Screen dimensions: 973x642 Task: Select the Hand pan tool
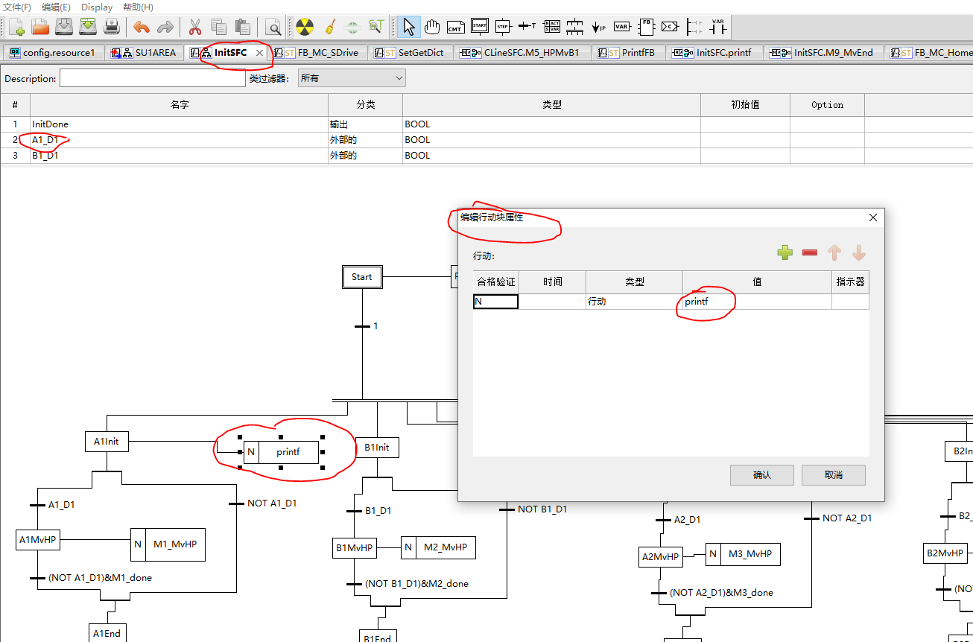[x=432, y=27]
